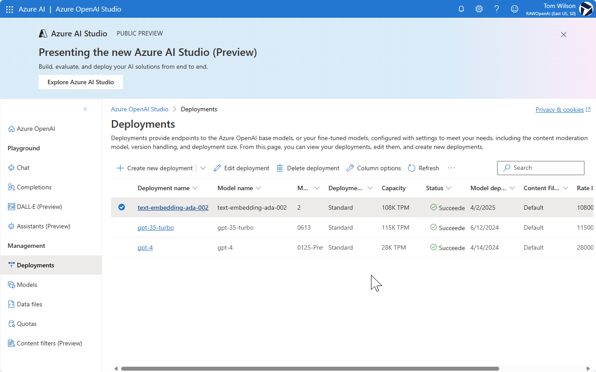This screenshot has width=596, height=372.
Task: Open the text-embedding-ada-002 deployment link
Action: pos(173,208)
